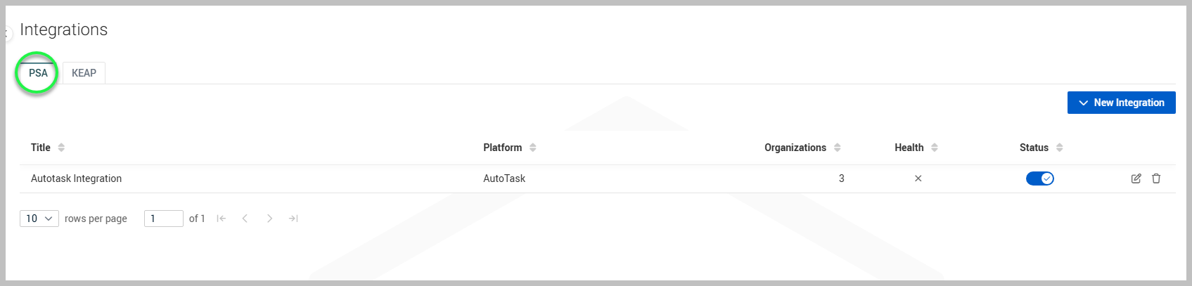This screenshot has width=1192, height=286.
Task: Go to the previous page arrow
Action: click(x=245, y=219)
